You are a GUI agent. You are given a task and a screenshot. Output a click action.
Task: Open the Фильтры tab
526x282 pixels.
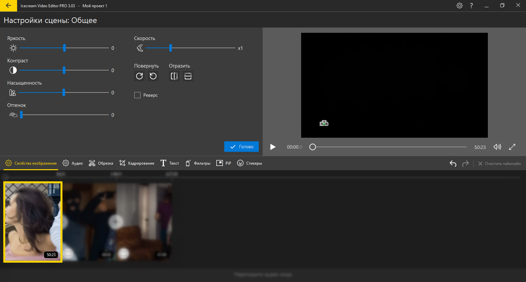198,163
